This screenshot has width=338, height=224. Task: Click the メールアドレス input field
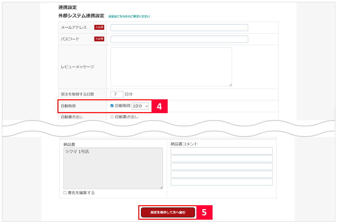(179, 28)
